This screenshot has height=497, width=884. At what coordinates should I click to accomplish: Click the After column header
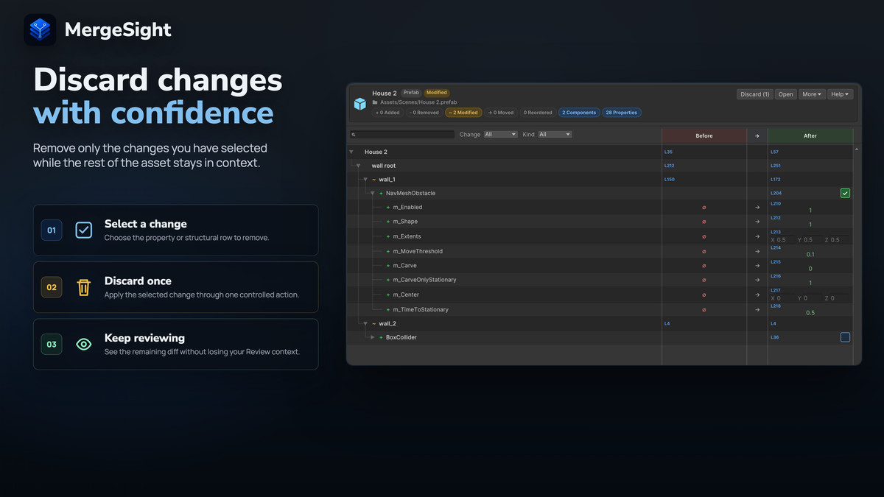[810, 135]
